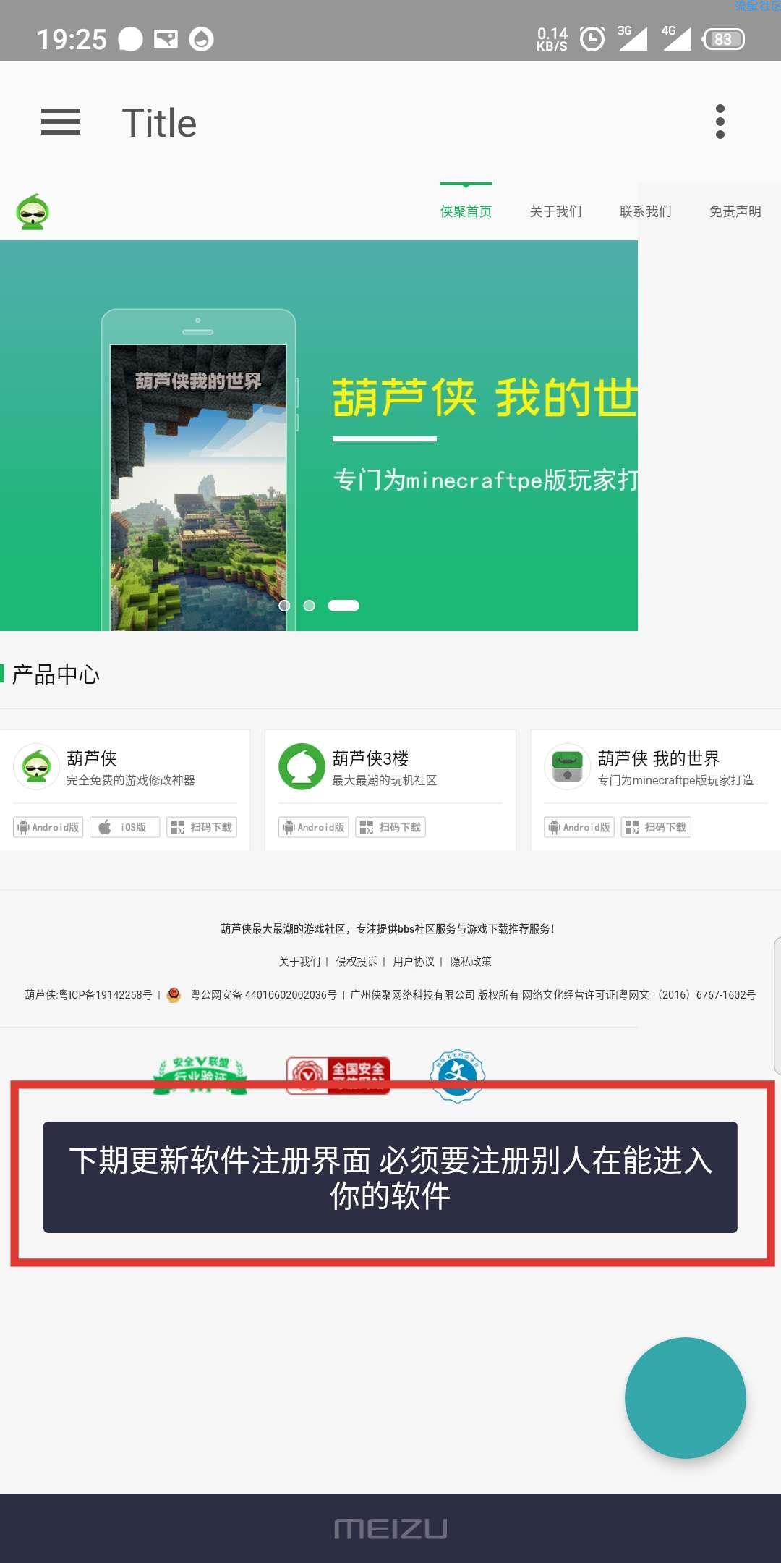
Task: Click the blue 文 certification badge
Action: click(458, 1075)
